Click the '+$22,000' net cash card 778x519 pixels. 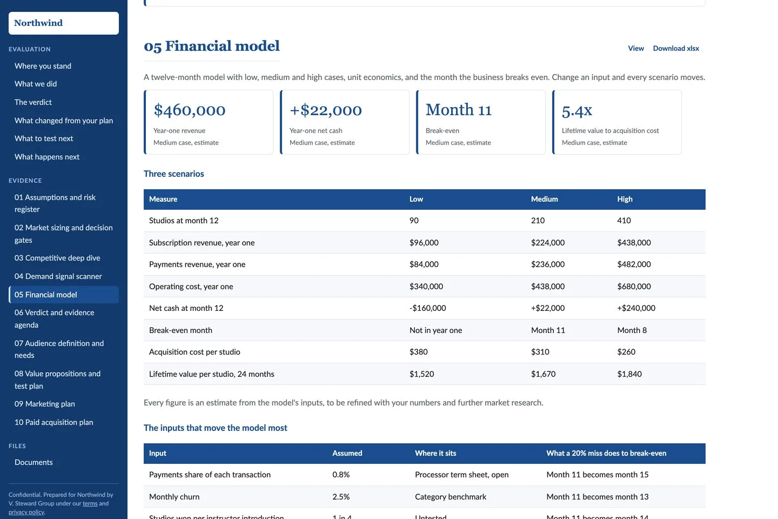[x=345, y=122]
